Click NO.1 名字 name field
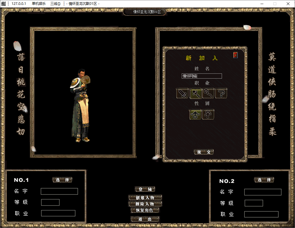295x228 pixels. (x=59, y=191)
